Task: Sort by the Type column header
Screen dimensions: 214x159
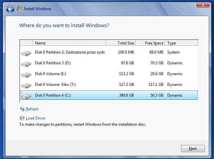Action: tap(182, 43)
